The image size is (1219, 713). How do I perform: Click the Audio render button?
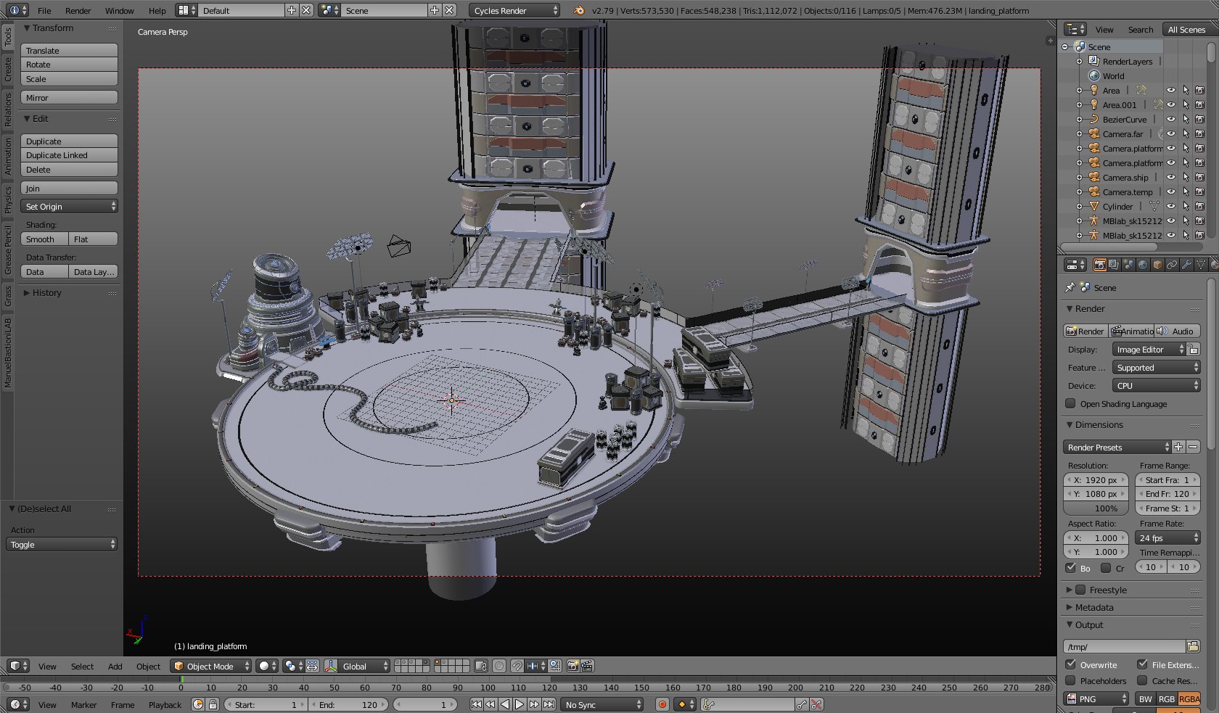tap(1178, 331)
